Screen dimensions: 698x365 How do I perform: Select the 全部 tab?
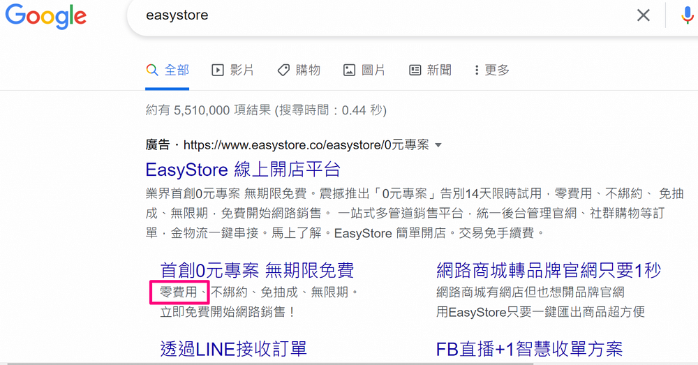click(x=168, y=70)
